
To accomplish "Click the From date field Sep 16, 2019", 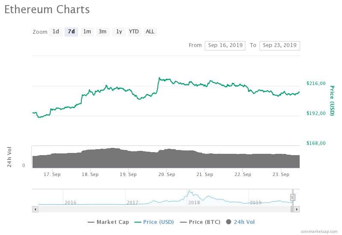I will (x=225, y=46).
